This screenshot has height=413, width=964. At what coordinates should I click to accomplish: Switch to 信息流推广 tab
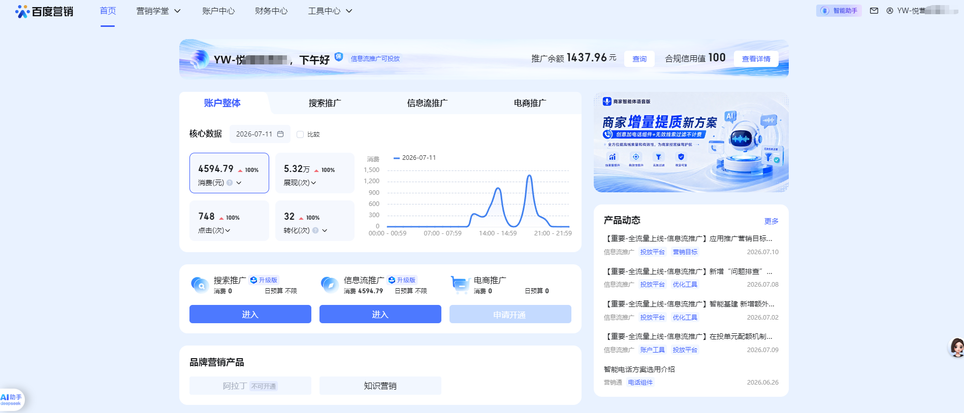428,103
